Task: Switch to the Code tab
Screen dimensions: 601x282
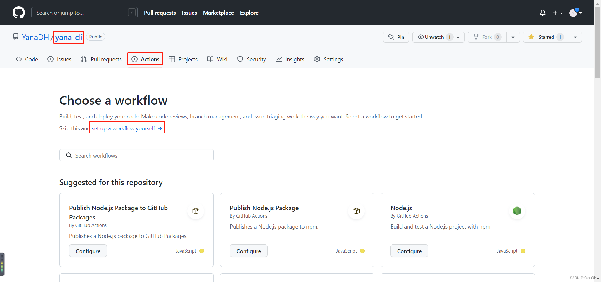Action: pyautogui.click(x=27, y=59)
